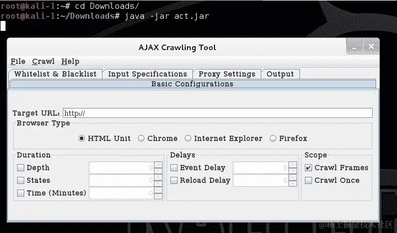Click the Reload Delay value field

[261, 180]
